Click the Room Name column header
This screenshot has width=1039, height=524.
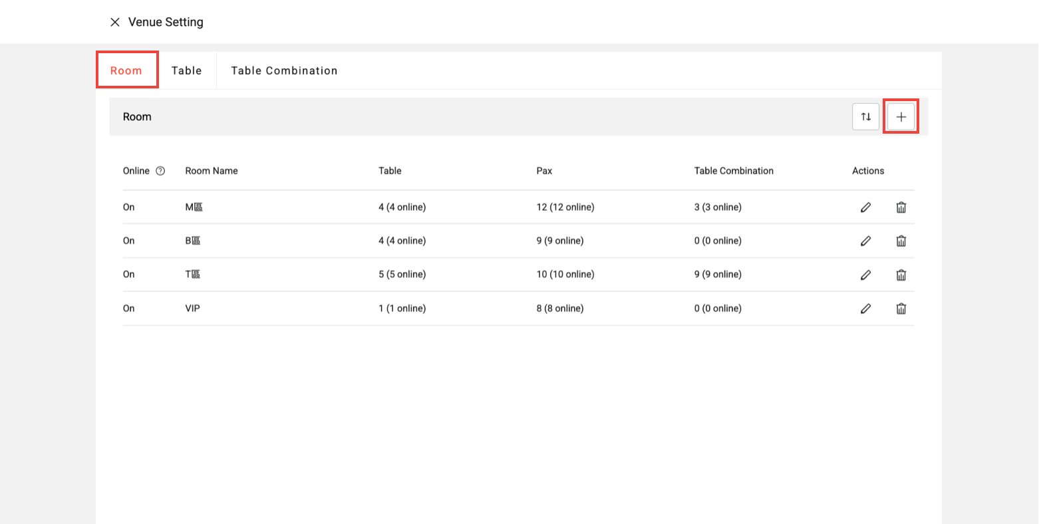[x=212, y=171]
